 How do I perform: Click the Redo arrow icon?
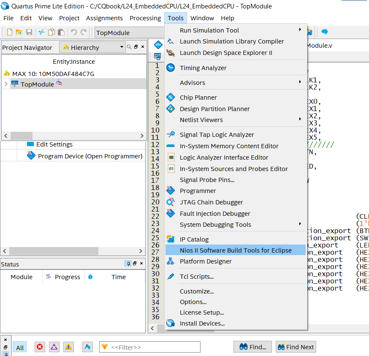point(84,32)
